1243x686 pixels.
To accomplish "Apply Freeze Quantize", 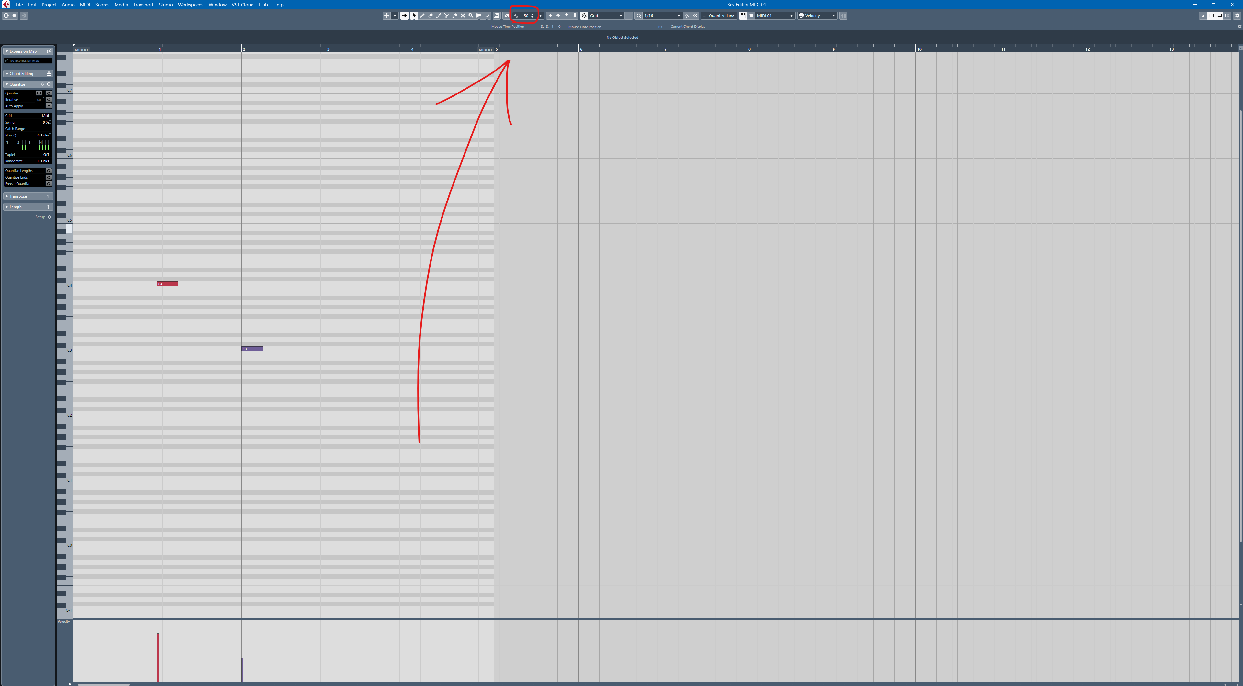I will (48, 184).
